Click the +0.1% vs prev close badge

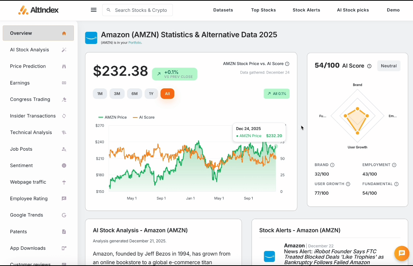[x=175, y=74]
